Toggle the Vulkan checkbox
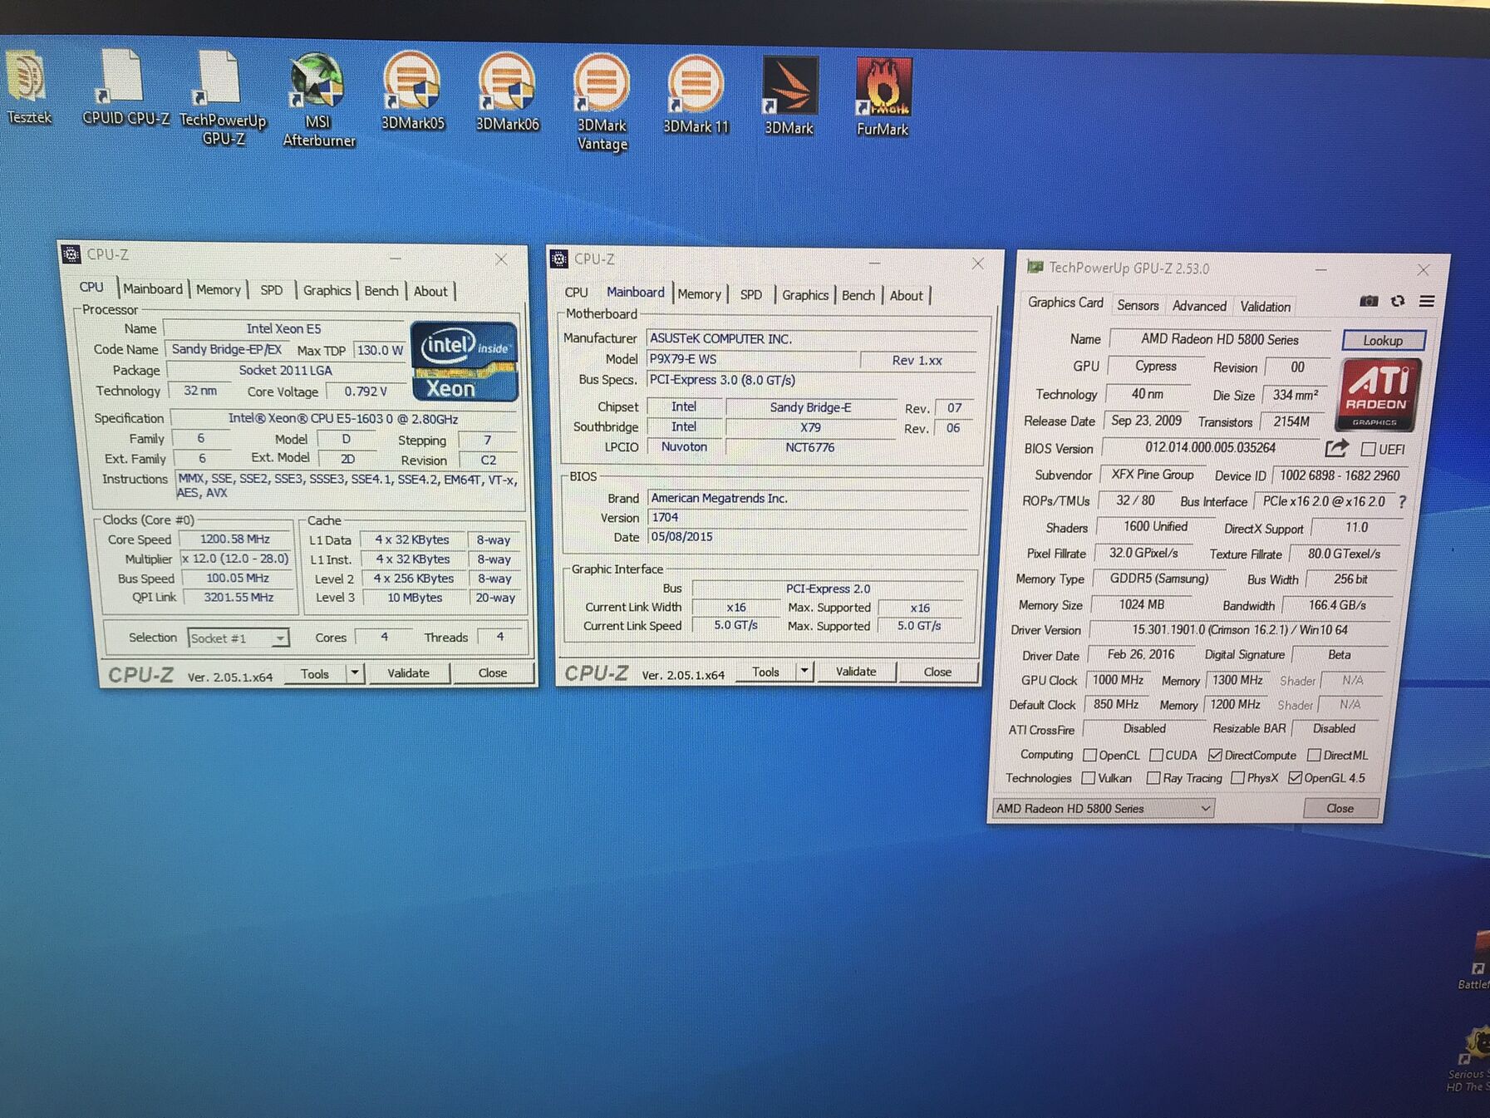 coord(1088,778)
